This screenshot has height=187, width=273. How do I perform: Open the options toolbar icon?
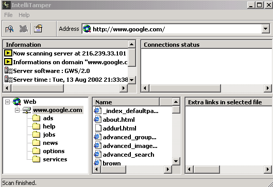pyautogui.click(x=38, y=29)
